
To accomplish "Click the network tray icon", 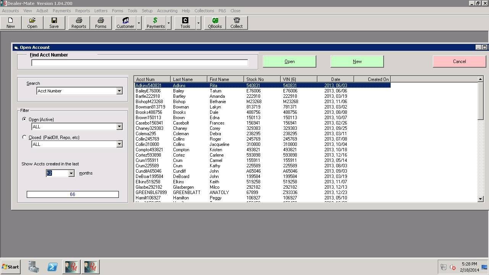I will 444,267.
